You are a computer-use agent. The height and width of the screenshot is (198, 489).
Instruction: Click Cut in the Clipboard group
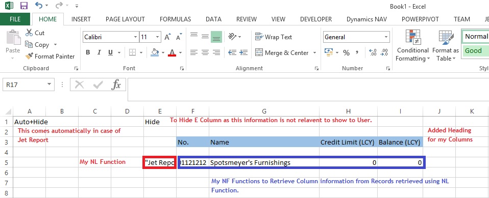[x=35, y=33]
